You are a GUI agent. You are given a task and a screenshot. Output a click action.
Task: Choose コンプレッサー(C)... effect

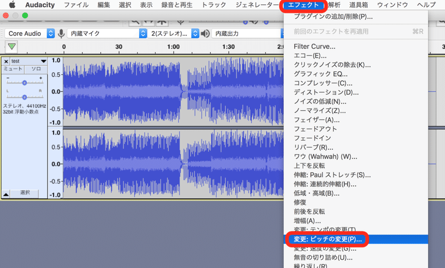(356, 83)
